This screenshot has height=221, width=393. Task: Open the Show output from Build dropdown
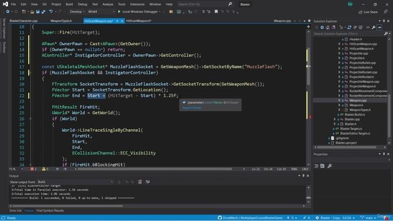click(76, 182)
